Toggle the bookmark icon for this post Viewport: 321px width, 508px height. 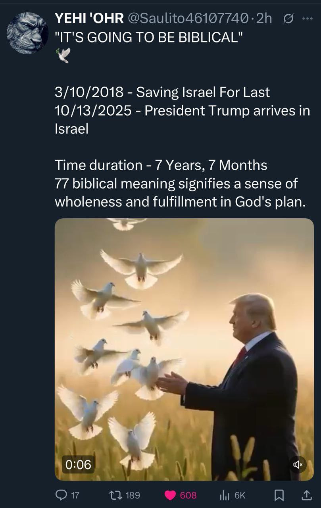[279, 495]
